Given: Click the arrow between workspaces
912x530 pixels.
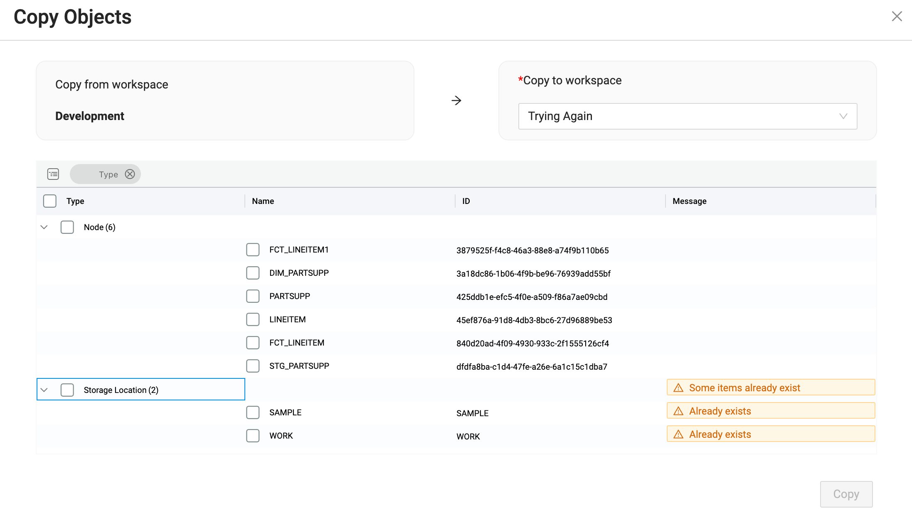Looking at the screenshot, I should click(456, 101).
